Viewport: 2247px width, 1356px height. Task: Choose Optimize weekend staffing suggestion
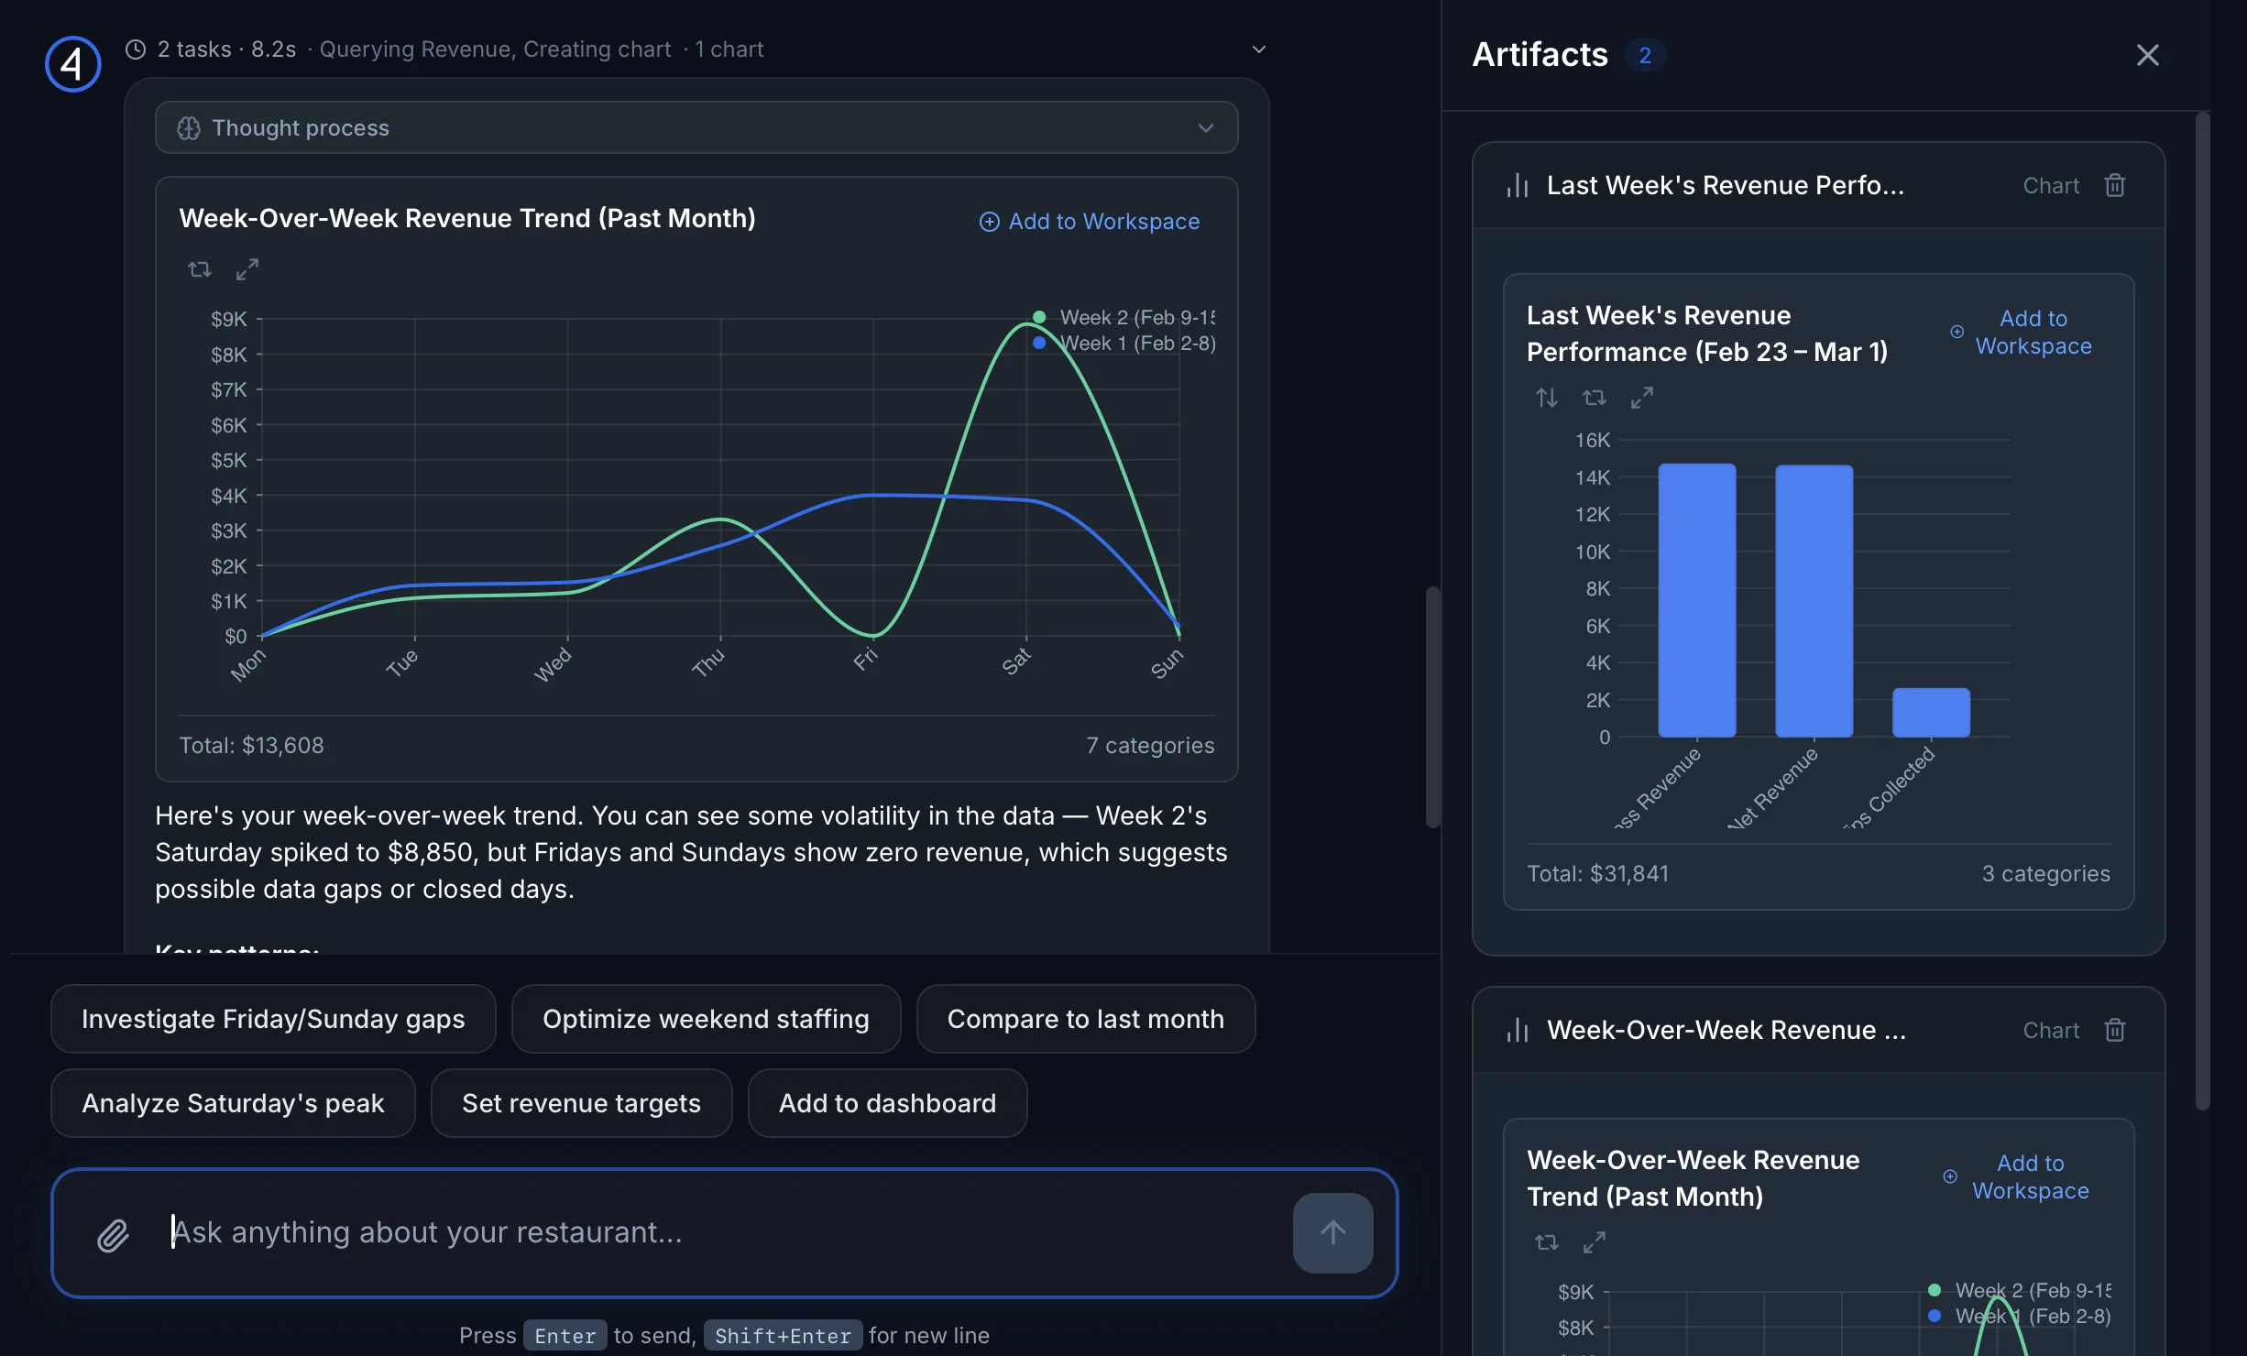(x=706, y=1019)
